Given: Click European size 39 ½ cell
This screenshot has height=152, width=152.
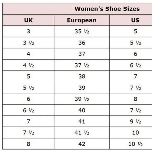Looking at the screenshot, I should (82, 99).
